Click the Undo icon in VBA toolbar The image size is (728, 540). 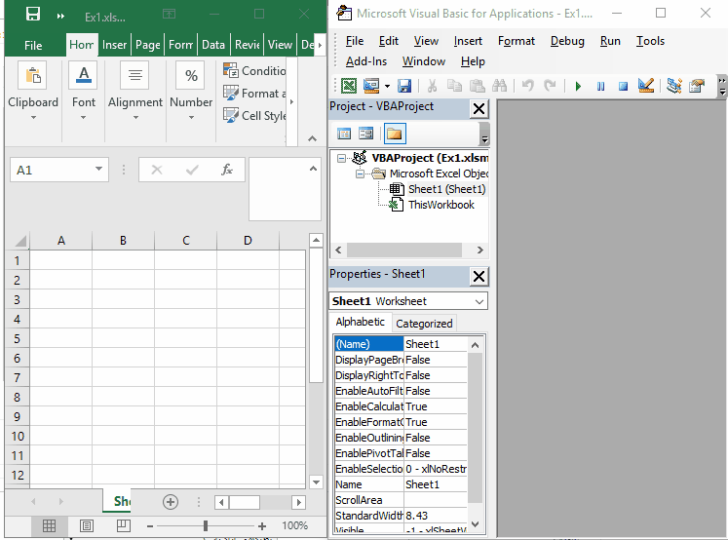pyautogui.click(x=527, y=86)
